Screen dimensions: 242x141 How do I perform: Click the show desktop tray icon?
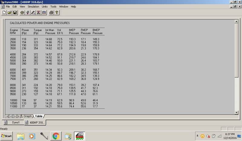(239, 136)
